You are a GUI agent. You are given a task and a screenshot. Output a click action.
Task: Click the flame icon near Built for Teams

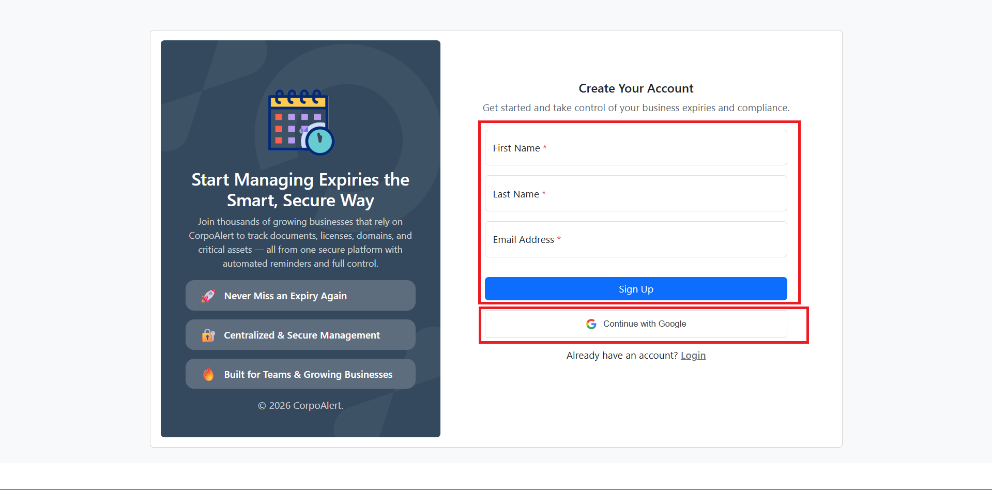tap(208, 374)
